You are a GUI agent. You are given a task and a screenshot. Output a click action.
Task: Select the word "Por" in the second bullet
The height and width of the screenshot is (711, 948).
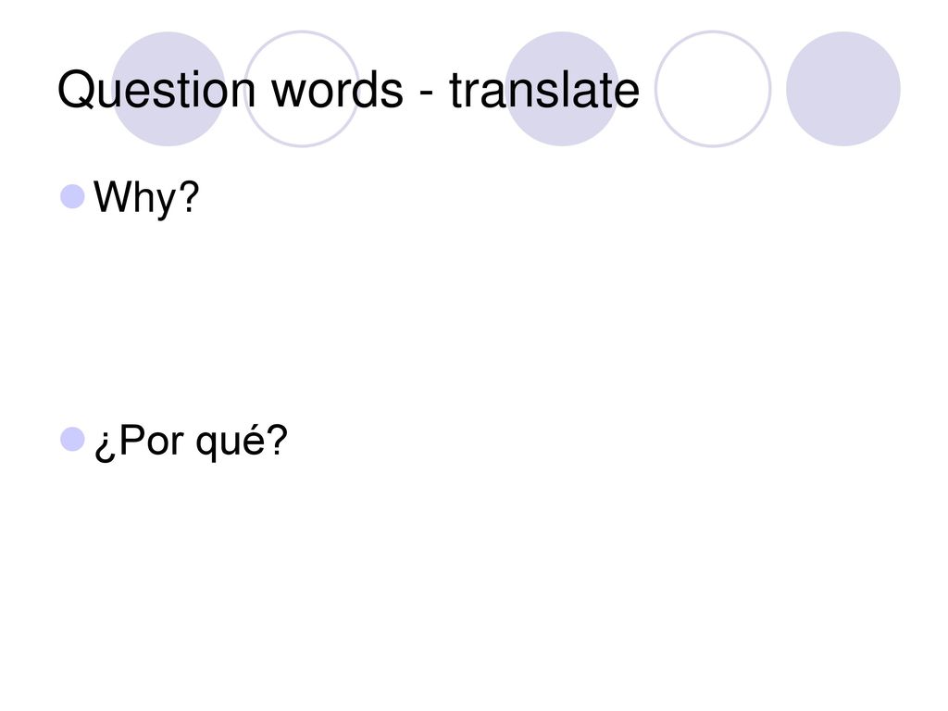(x=151, y=440)
